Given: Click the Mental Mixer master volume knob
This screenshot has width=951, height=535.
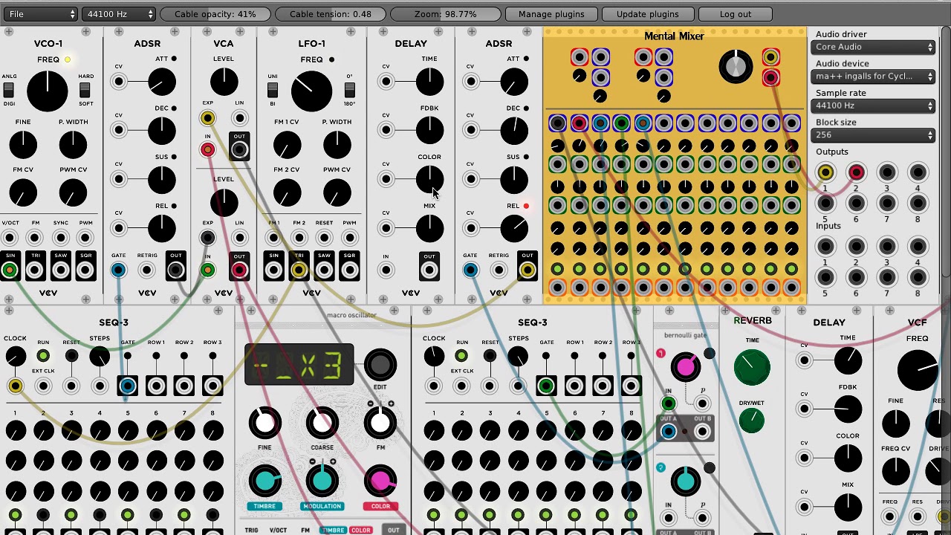Looking at the screenshot, I should [736, 67].
